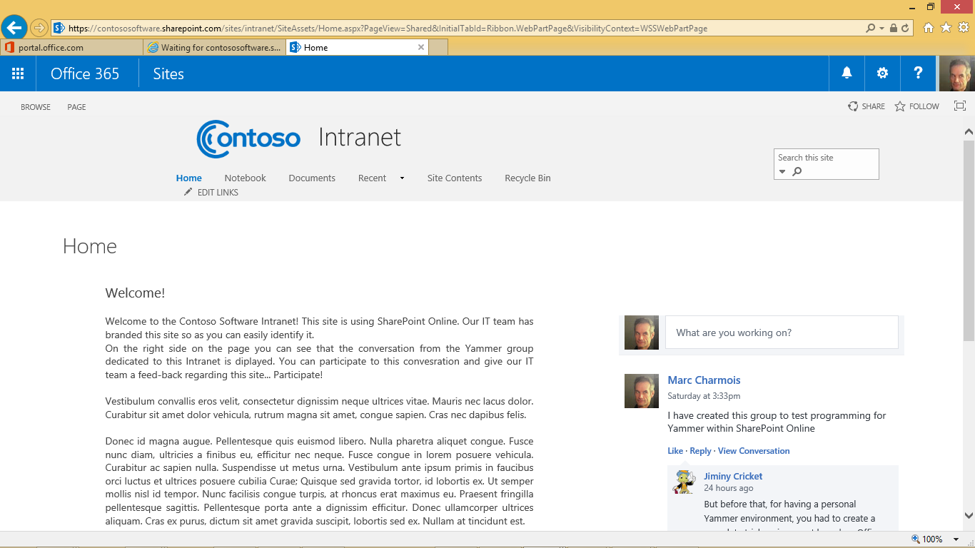Image resolution: width=975 pixels, height=548 pixels.
Task: Click the 'What are you working on?' field
Action: coord(782,333)
